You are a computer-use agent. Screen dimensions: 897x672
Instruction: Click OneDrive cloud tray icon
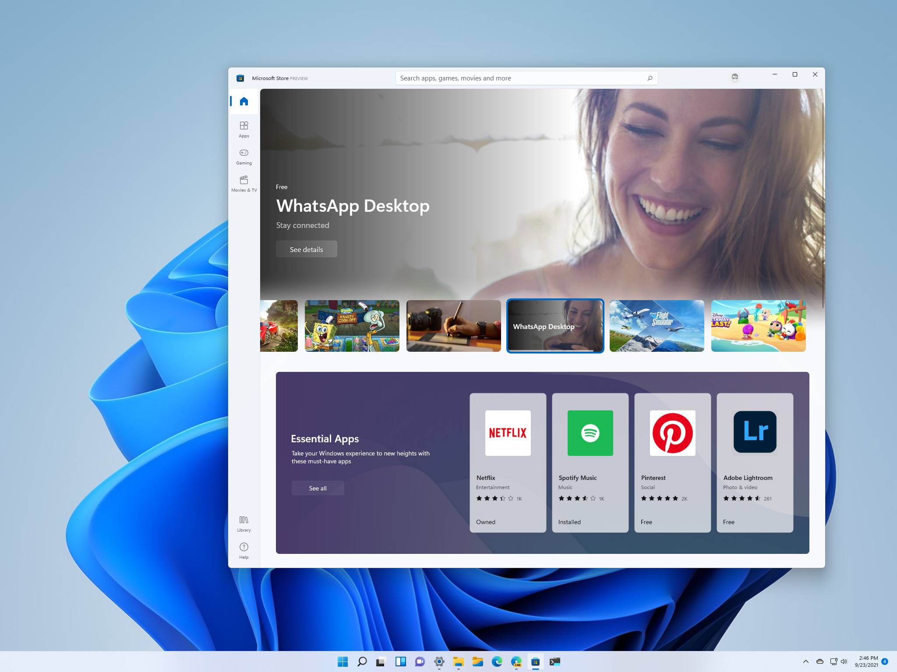pos(820,661)
